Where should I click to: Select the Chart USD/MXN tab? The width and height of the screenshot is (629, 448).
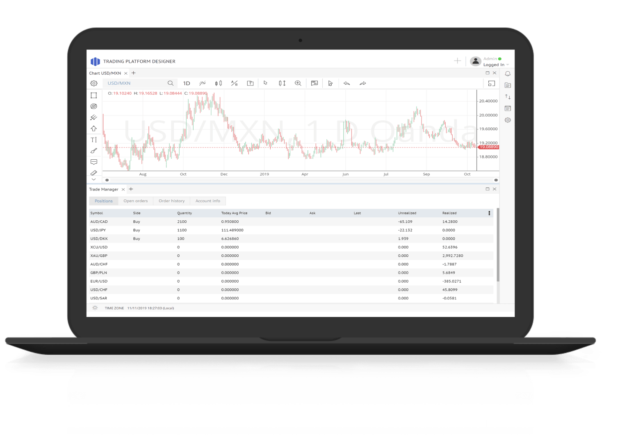(105, 73)
